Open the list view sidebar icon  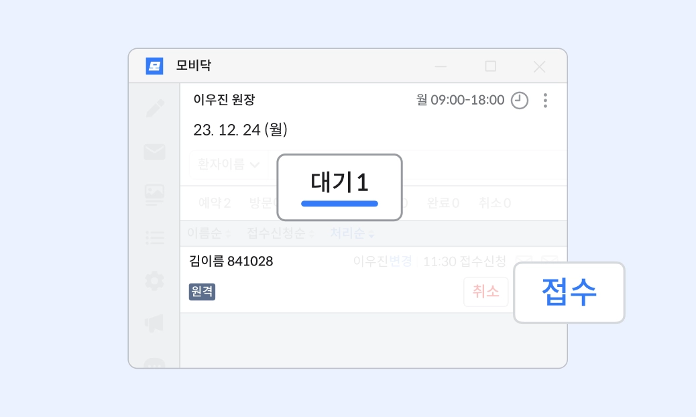155,237
